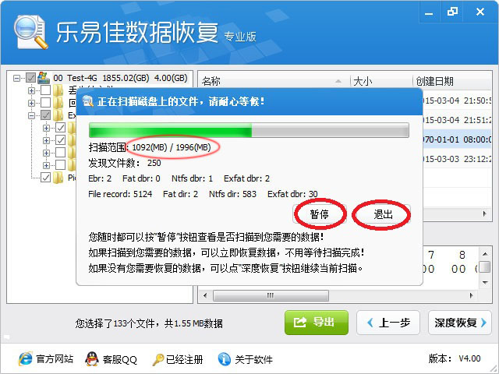
Task: Click the 退出 button in scan dialog
Action: tap(383, 214)
